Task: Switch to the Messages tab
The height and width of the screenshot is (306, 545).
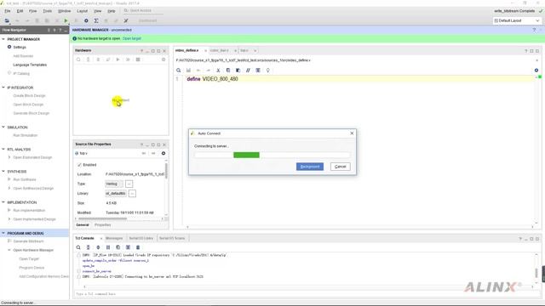Action: pyautogui.click(x=114, y=238)
